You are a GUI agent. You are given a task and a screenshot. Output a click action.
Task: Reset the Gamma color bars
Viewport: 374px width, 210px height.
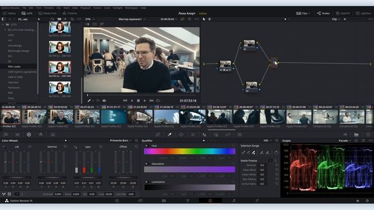(x=65, y=146)
